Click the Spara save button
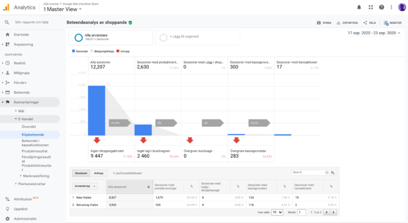408x223 pixels. pyautogui.click(x=324, y=23)
